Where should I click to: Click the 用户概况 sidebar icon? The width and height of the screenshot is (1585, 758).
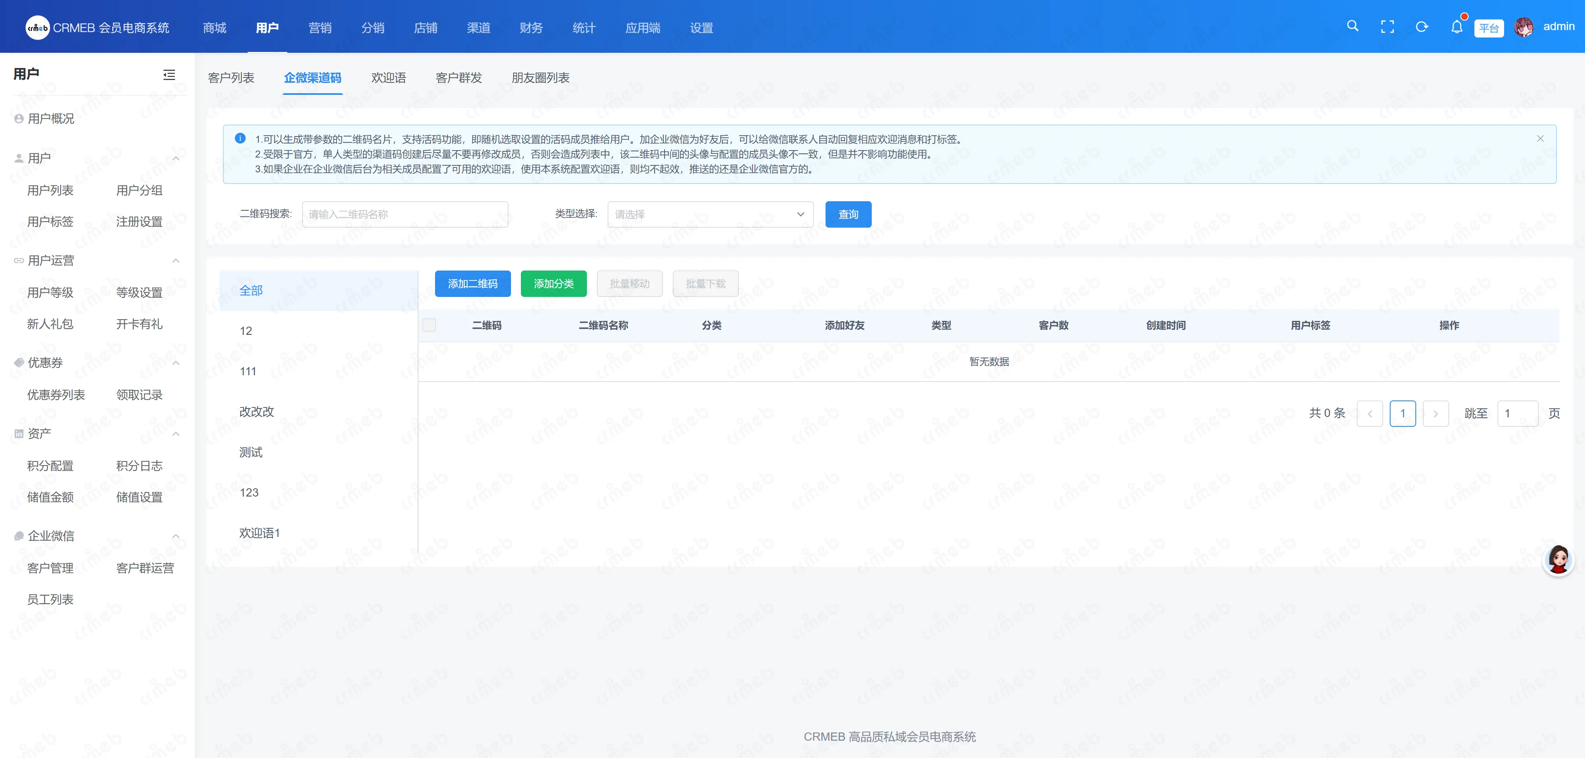coord(19,119)
